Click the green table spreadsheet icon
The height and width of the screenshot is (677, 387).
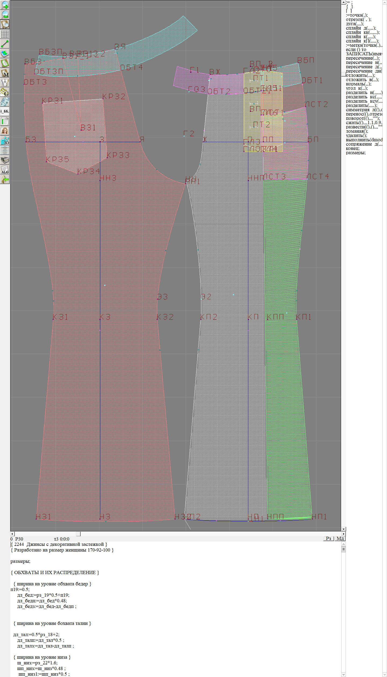pyautogui.click(x=5, y=121)
